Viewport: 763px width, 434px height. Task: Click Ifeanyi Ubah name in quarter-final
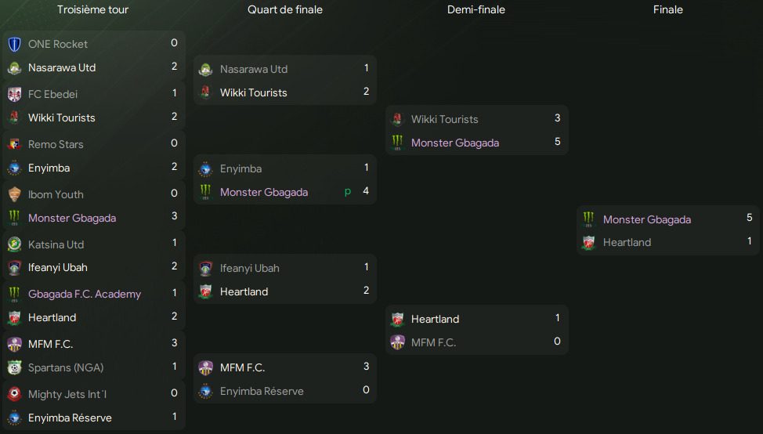tap(250, 268)
